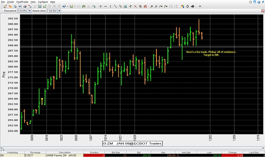The width and height of the screenshot is (265, 157).
Task: Click the Last Size column header
Action: click(x=254, y=152)
